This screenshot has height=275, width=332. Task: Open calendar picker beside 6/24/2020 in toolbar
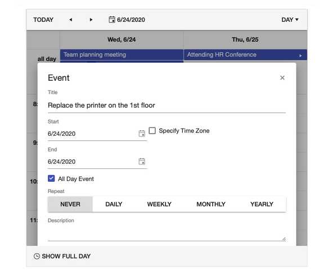pos(112,20)
